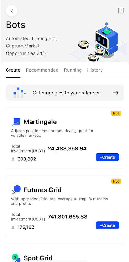The height and width of the screenshot is (262, 129).
Task: Tap the Martingale users count icon
Action: pyautogui.click(x=13, y=159)
